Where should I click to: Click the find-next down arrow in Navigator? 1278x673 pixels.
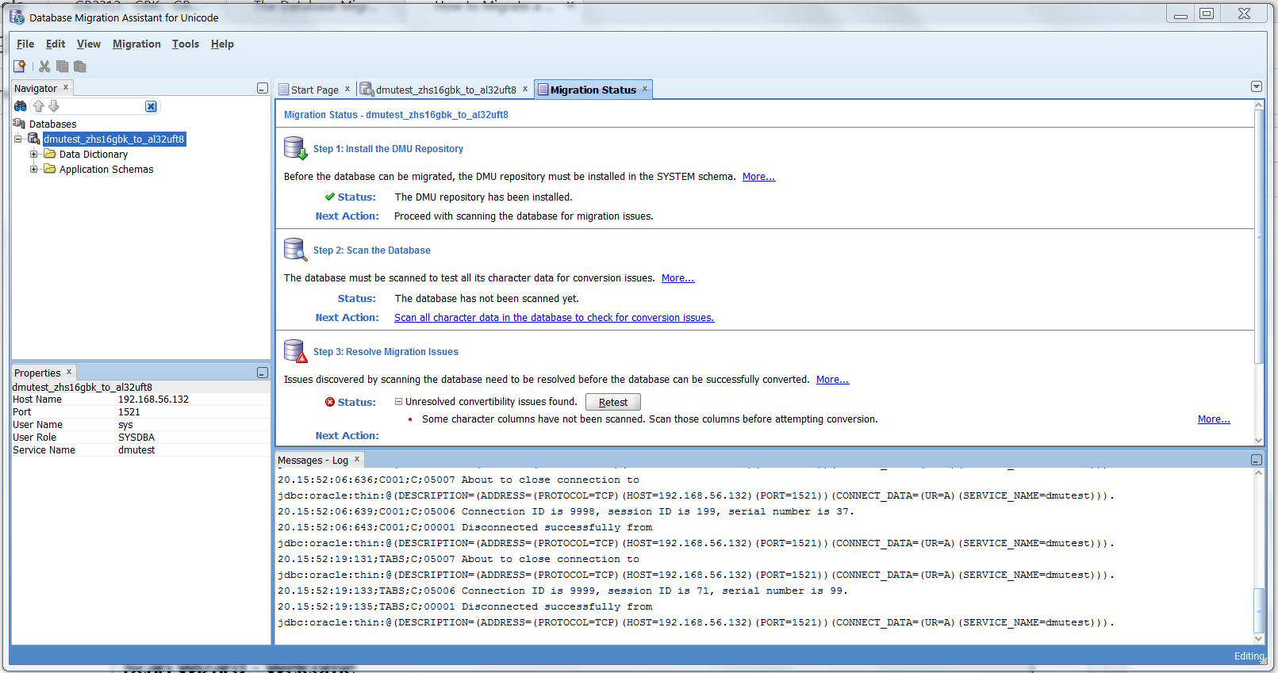[x=54, y=106]
